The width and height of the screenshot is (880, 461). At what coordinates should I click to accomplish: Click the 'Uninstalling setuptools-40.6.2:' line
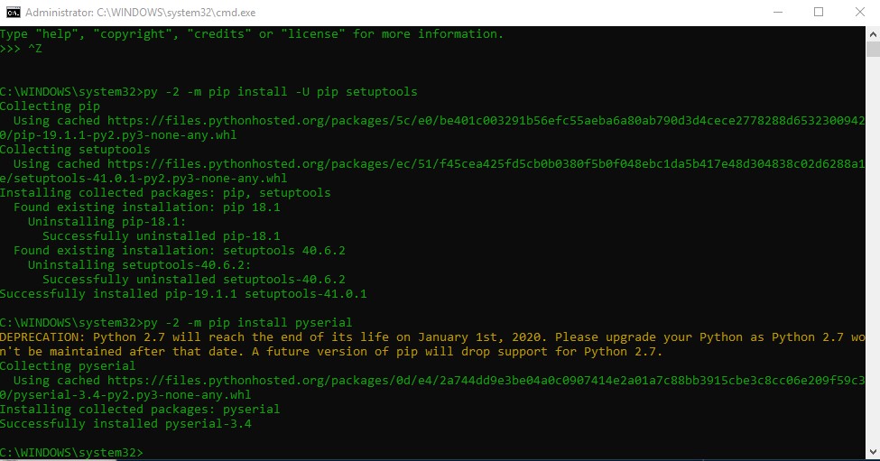(140, 265)
